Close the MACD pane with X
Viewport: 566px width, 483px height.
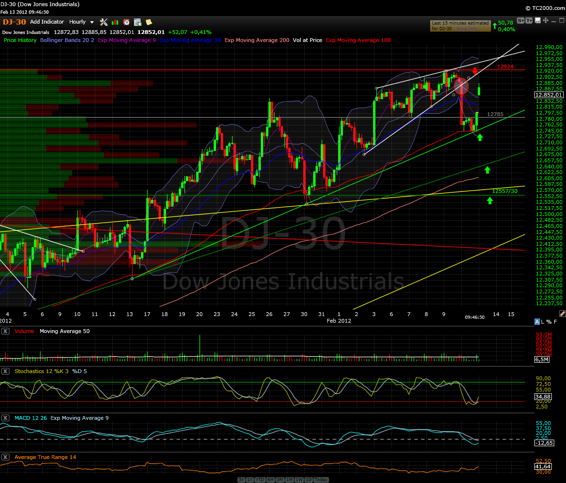click(x=5, y=418)
